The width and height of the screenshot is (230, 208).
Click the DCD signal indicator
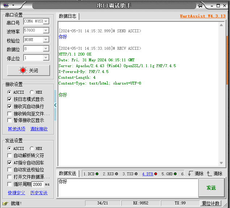(x=91, y=174)
